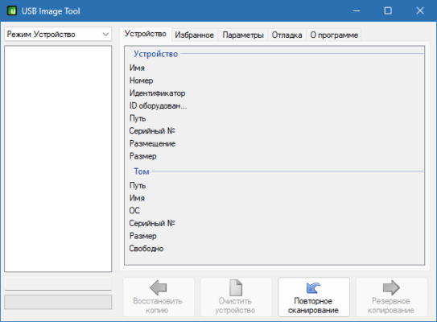Open the Избранное tab
The image size is (437, 322).
[194, 35]
